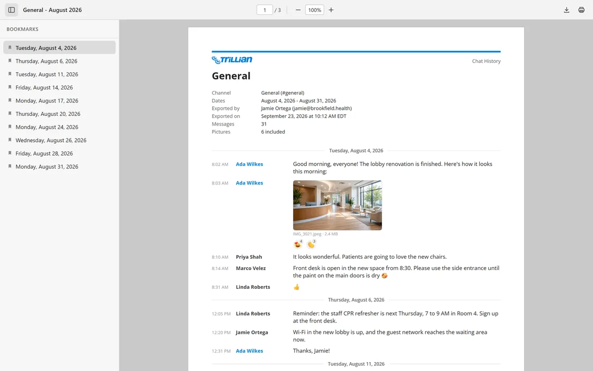Viewport: 593px width, 371px height.
Task: Jump to Thursday, August 6, 2026 bookmark
Action: pos(59,61)
